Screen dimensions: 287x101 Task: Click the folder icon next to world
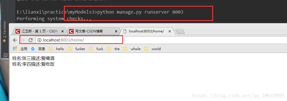(146, 49)
